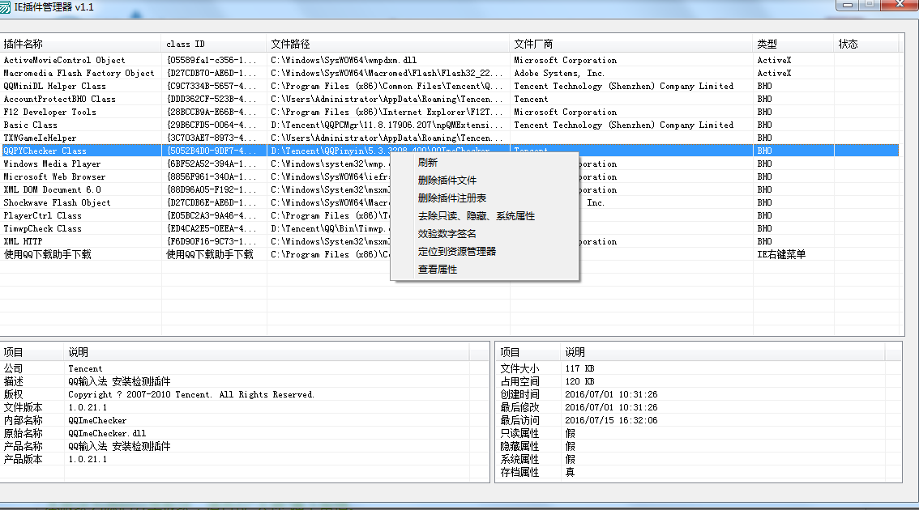Screen dimensions: 919x510
Task: Click the 公司 value Tencent
Action: click(x=85, y=368)
